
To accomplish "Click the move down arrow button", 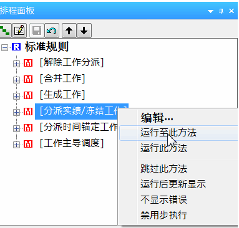I will (x=84, y=31).
